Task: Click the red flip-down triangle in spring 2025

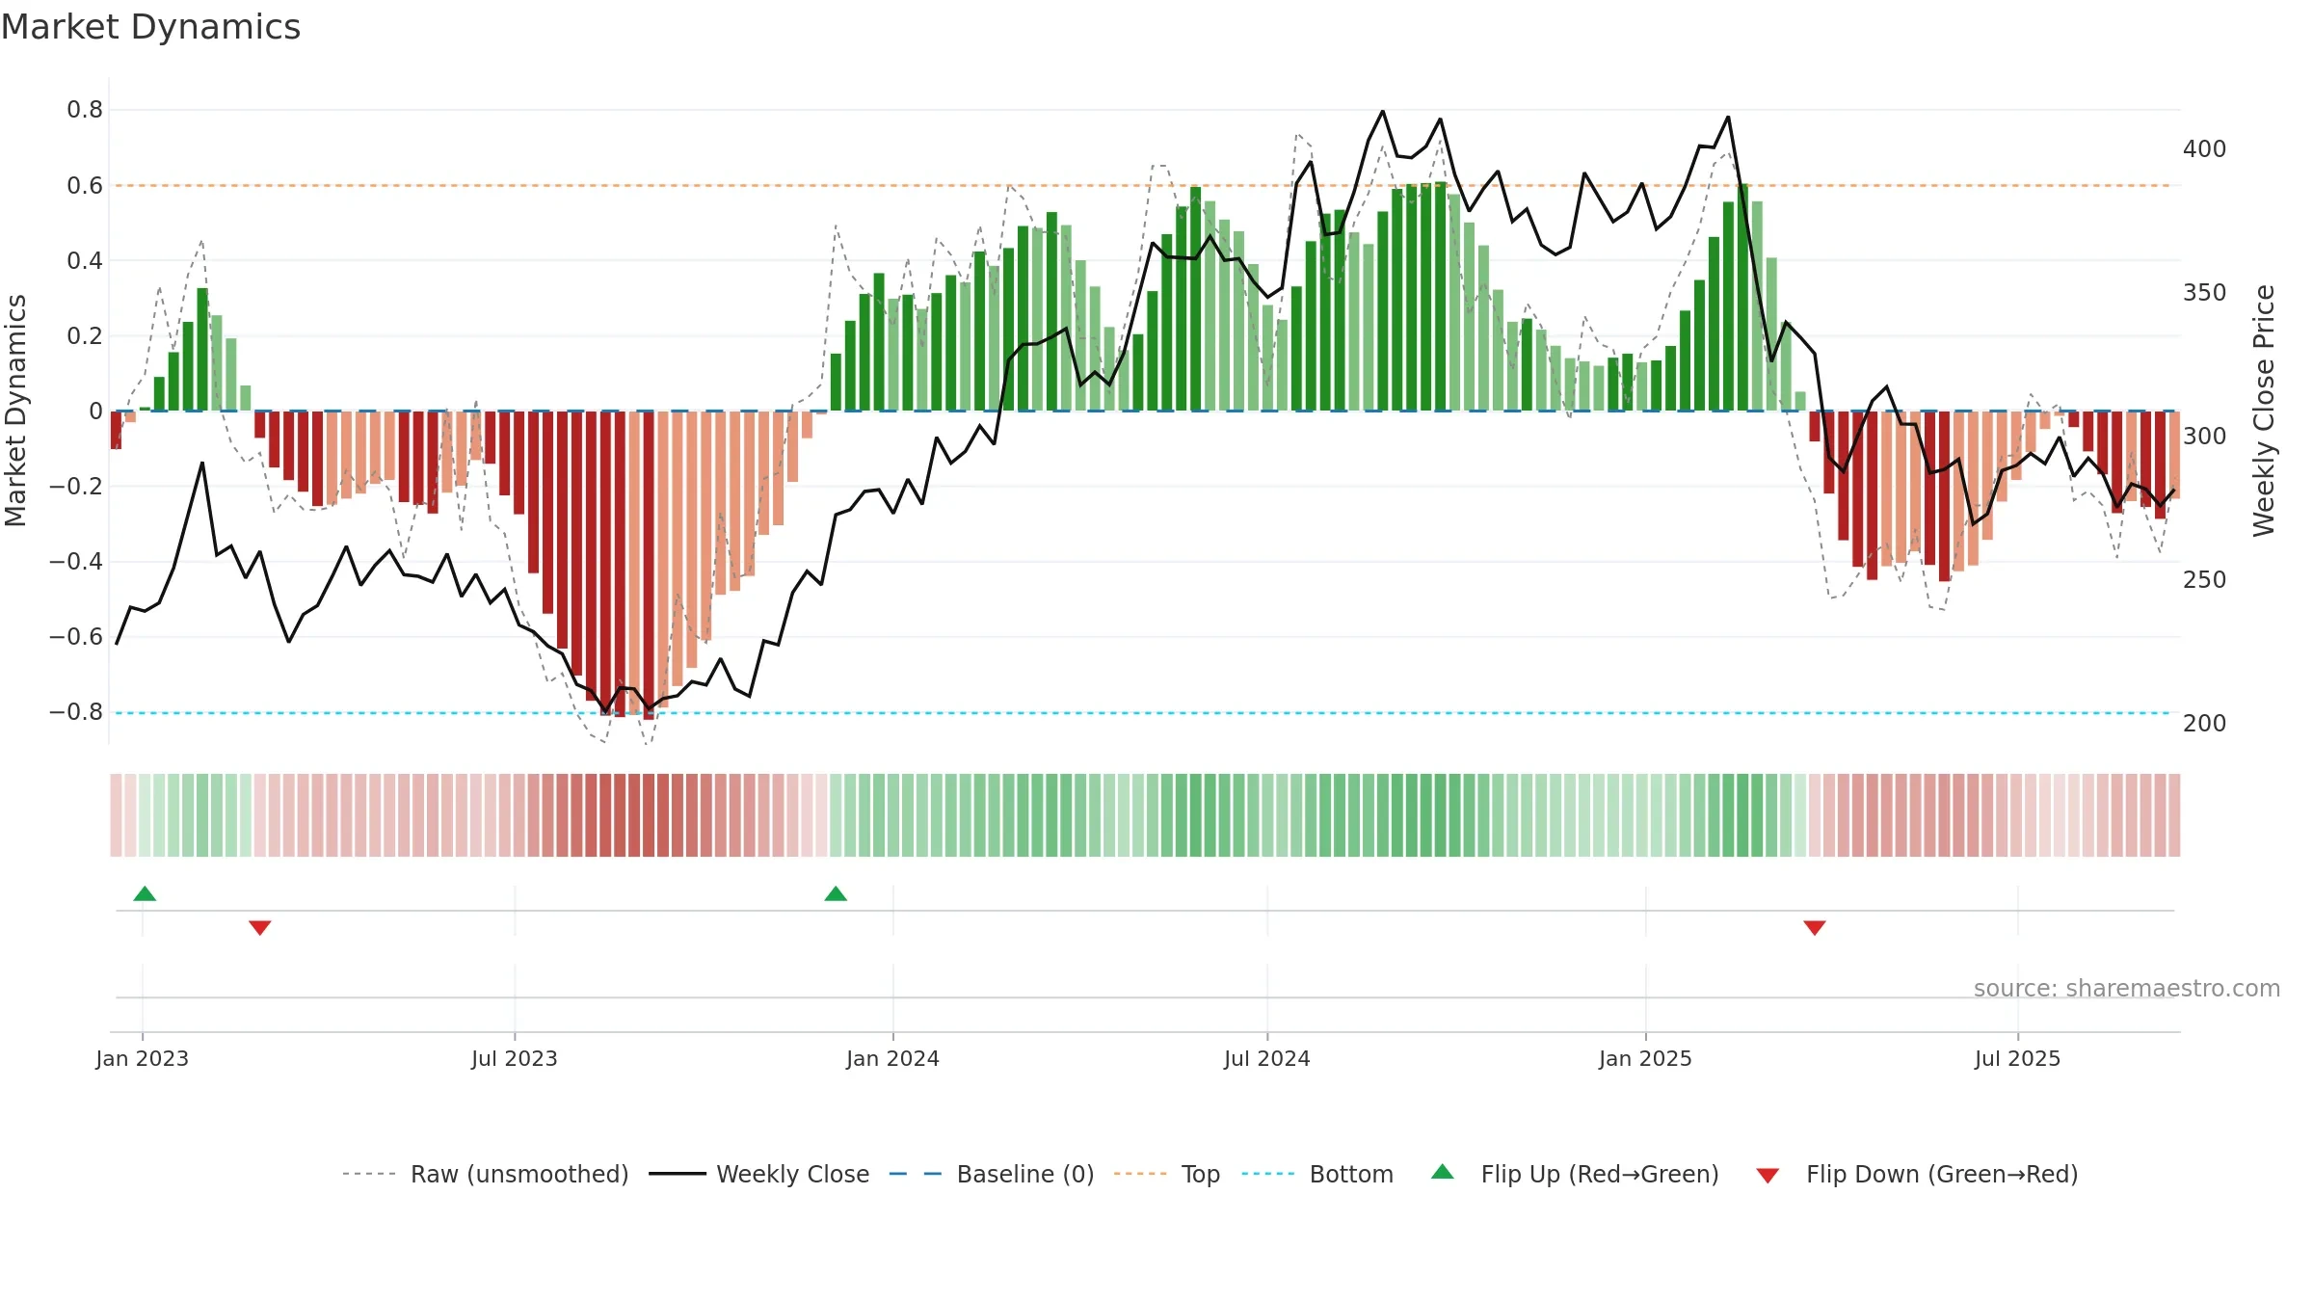Action: click(x=1815, y=928)
